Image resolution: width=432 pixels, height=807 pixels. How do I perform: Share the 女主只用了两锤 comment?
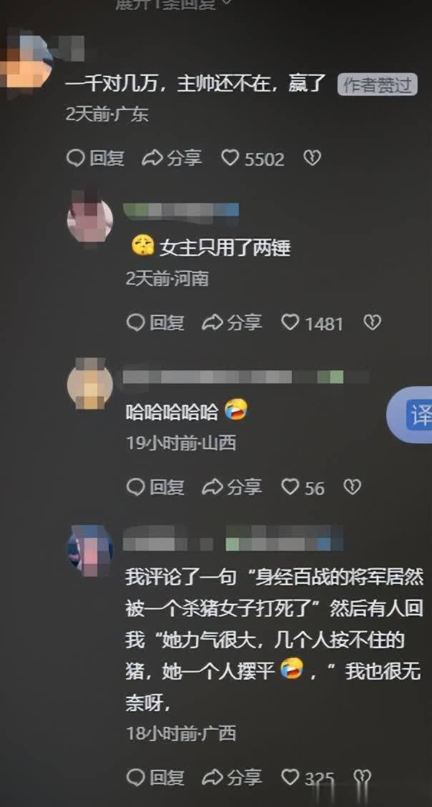[232, 323]
